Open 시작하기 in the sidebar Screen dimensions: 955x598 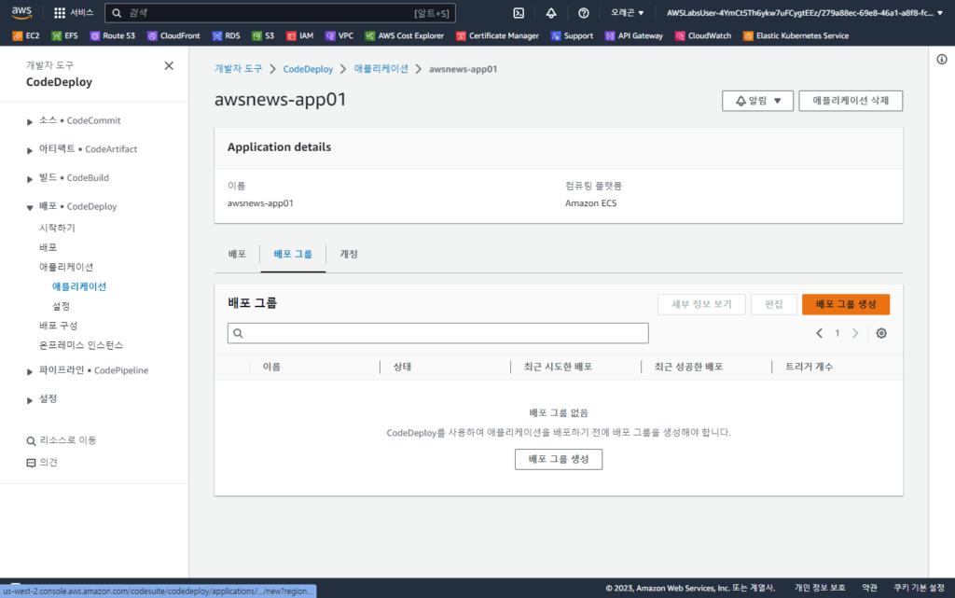(57, 228)
